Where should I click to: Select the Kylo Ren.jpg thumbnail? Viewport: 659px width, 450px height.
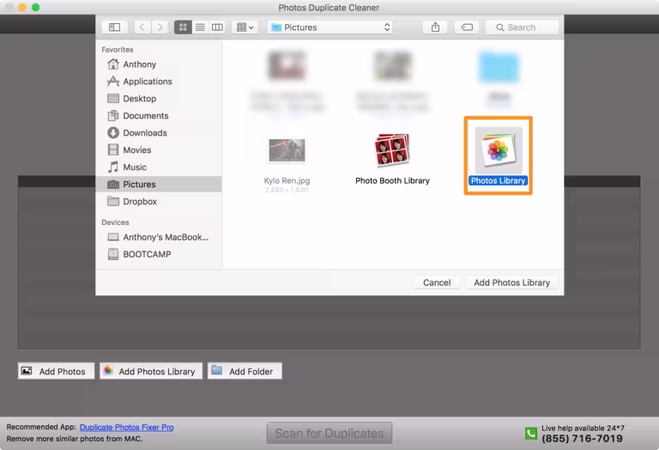tap(287, 150)
